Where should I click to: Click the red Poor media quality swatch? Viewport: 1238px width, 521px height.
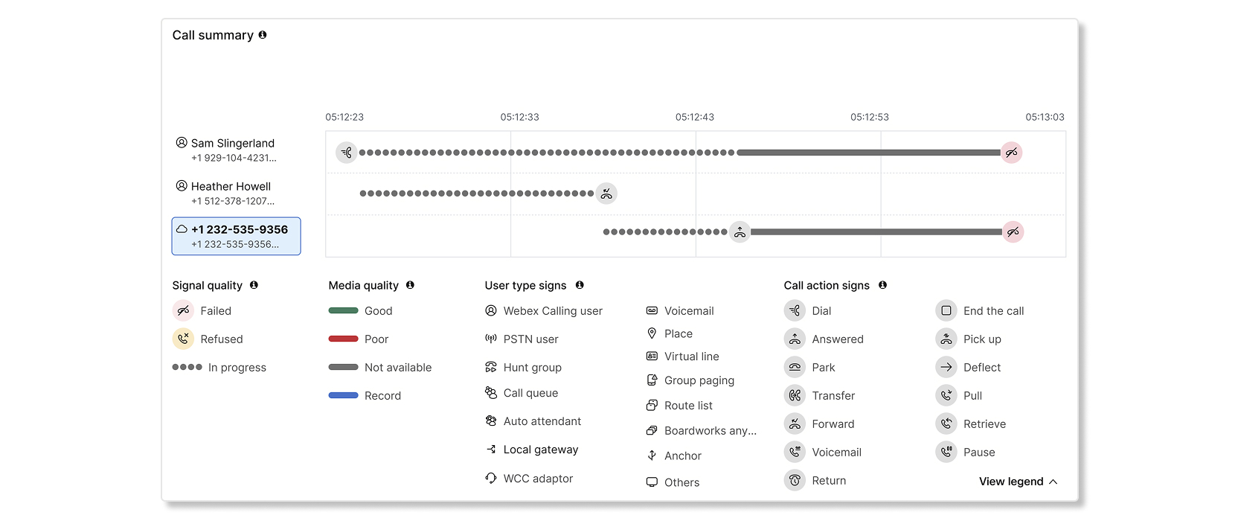pyautogui.click(x=343, y=339)
